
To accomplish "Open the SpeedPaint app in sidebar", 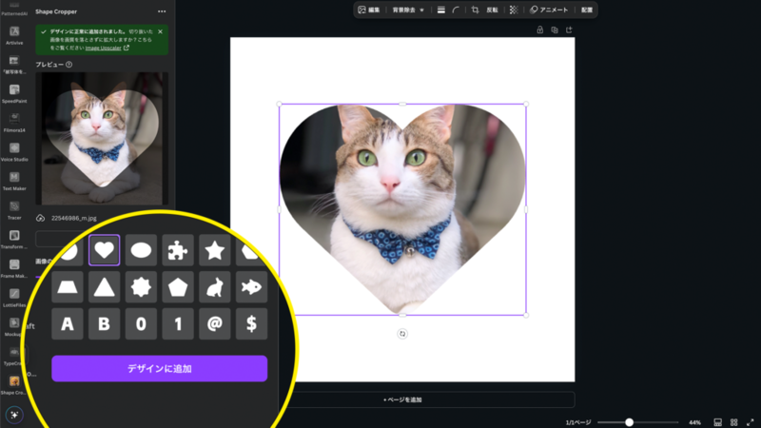I will point(14,93).
